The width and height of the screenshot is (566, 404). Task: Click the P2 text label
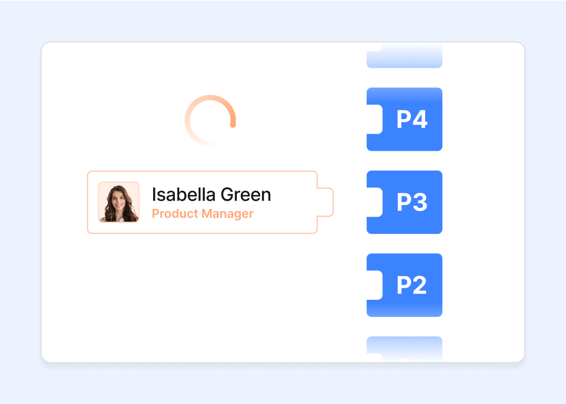[412, 285]
